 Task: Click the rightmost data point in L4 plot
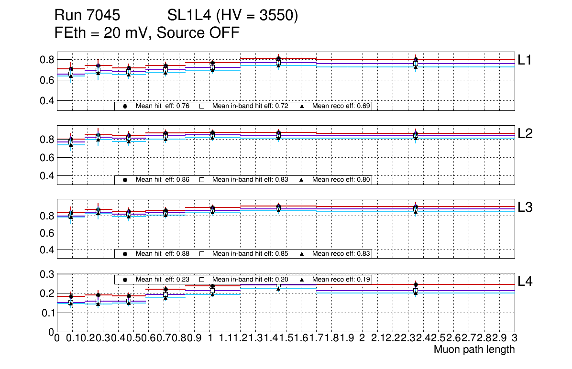(416, 285)
